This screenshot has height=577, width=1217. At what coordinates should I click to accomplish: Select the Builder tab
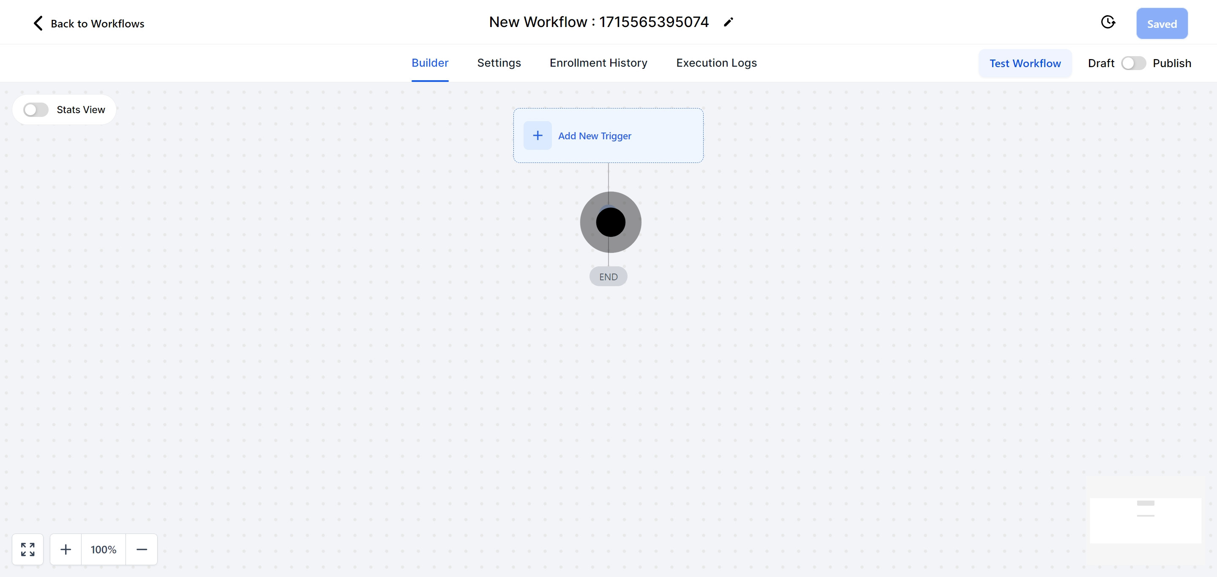429,63
